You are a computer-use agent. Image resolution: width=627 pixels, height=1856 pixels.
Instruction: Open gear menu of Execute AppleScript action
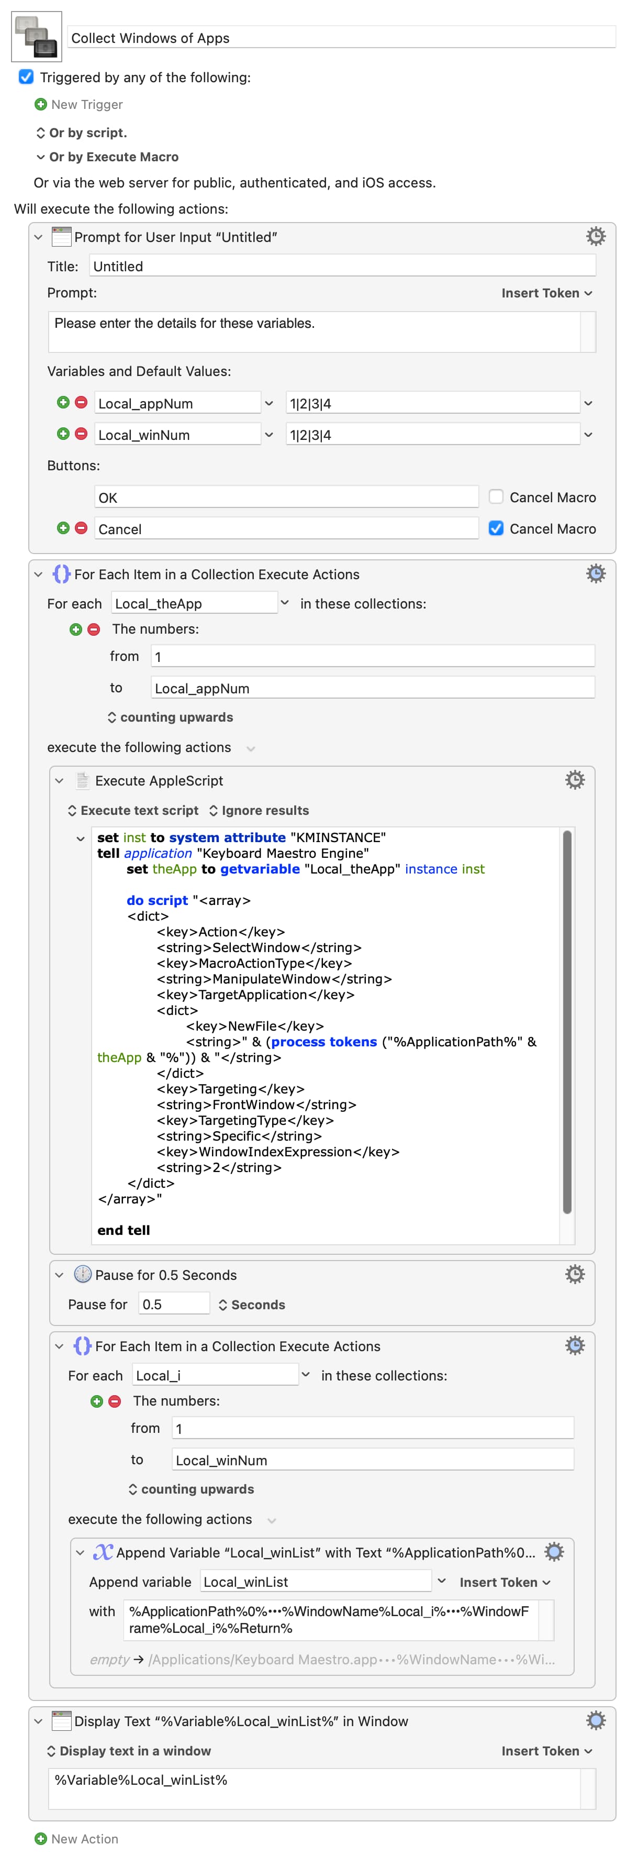pos(574,780)
